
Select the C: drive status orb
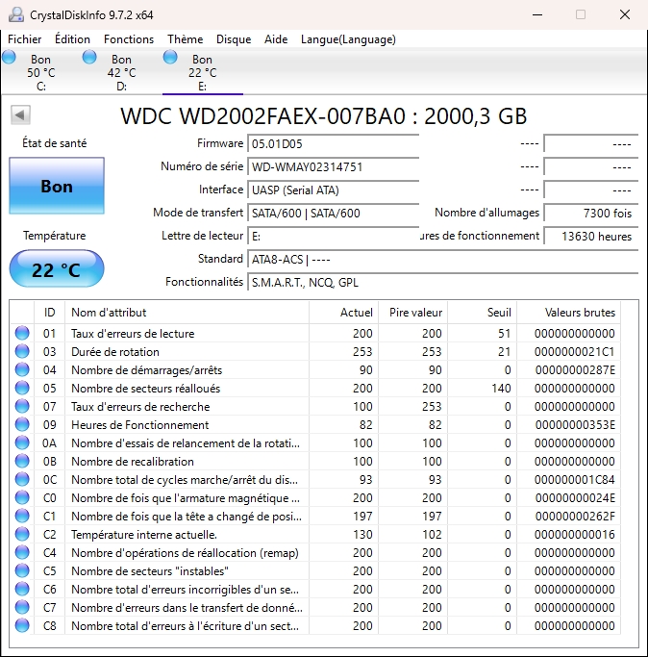pos(10,58)
